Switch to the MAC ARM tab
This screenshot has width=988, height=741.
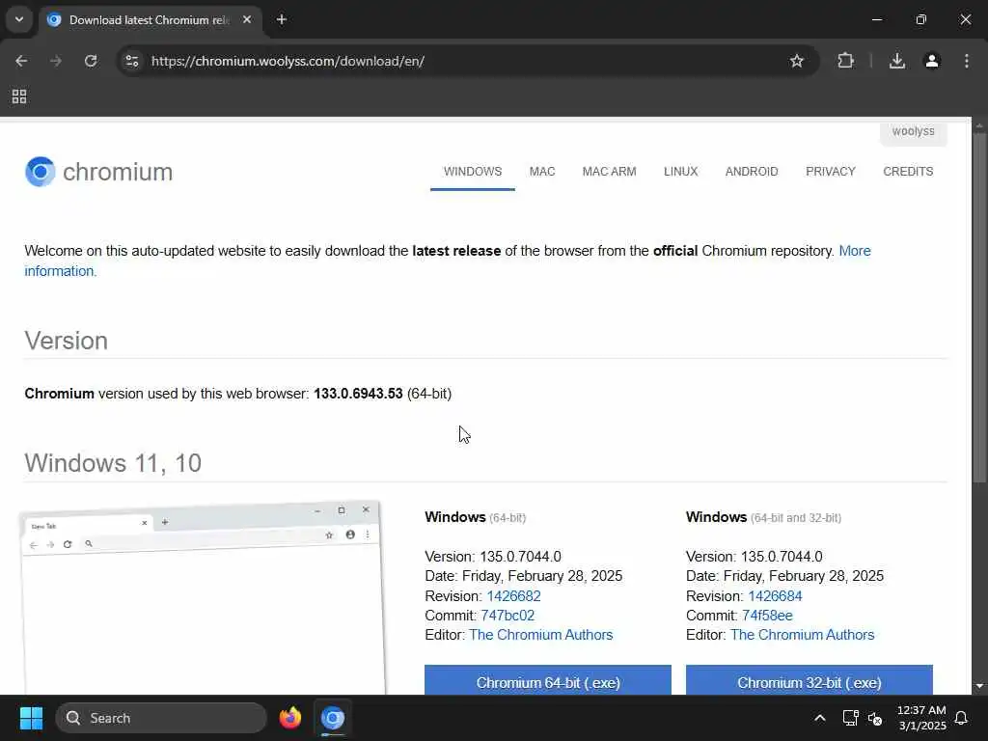click(x=610, y=172)
